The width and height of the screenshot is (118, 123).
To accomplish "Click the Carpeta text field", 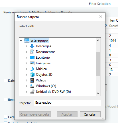I will (68, 103).
